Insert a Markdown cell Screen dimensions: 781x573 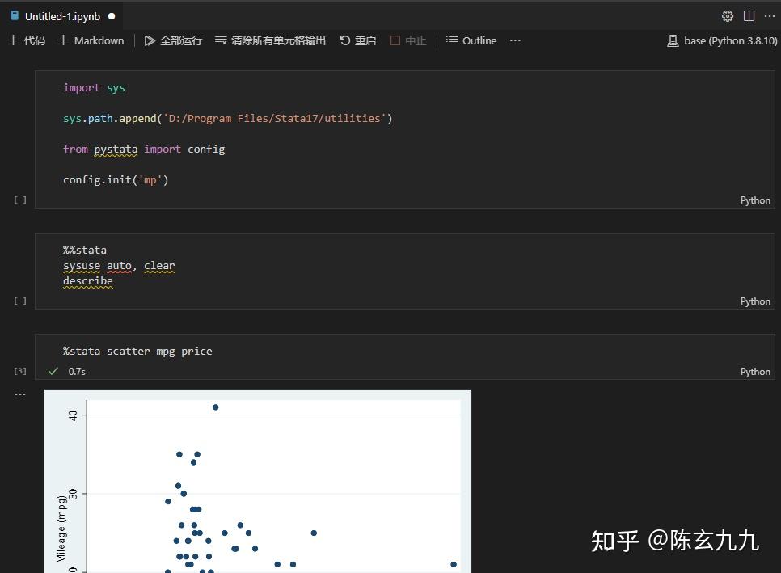point(91,40)
